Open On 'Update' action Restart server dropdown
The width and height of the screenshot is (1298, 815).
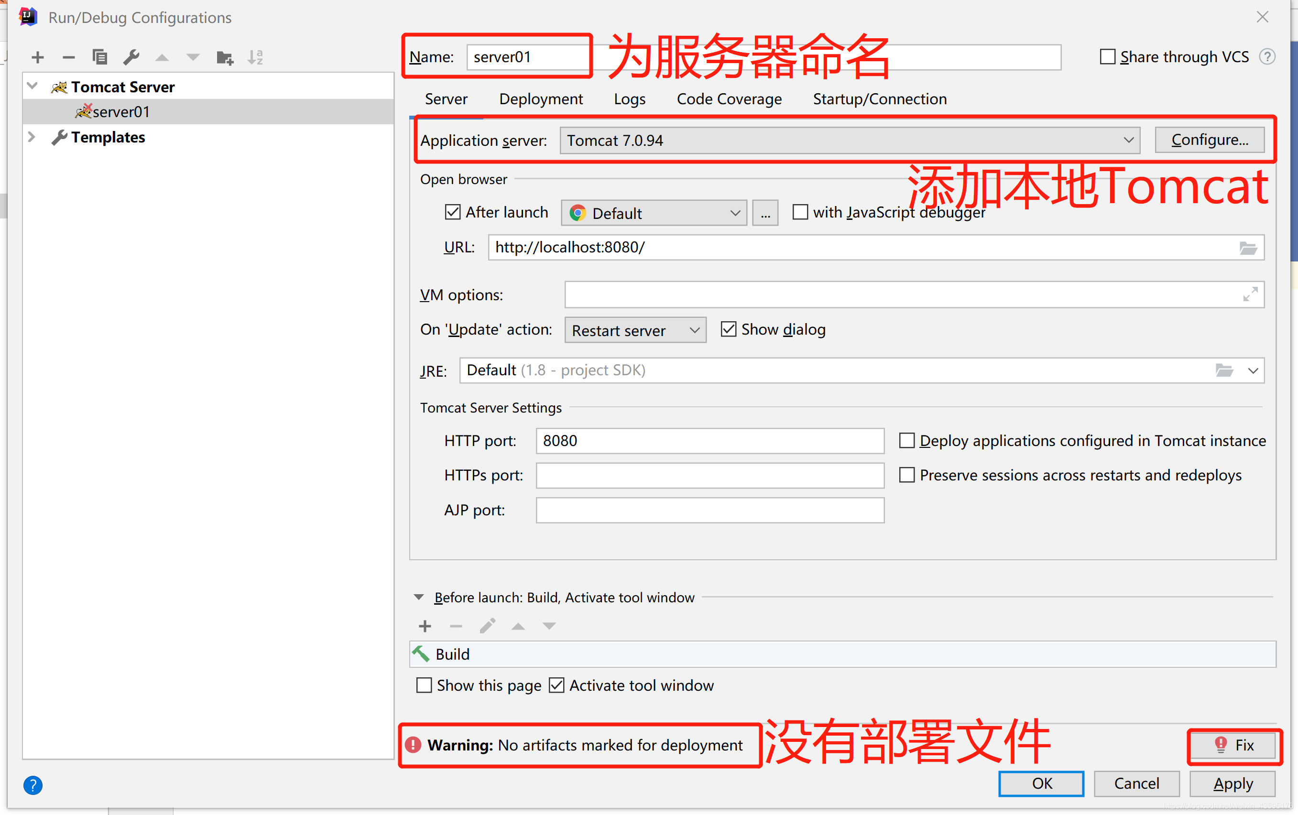pos(635,330)
